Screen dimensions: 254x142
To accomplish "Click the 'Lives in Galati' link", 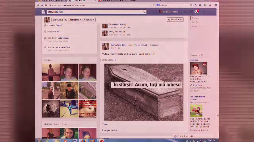I will pos(54,25).
